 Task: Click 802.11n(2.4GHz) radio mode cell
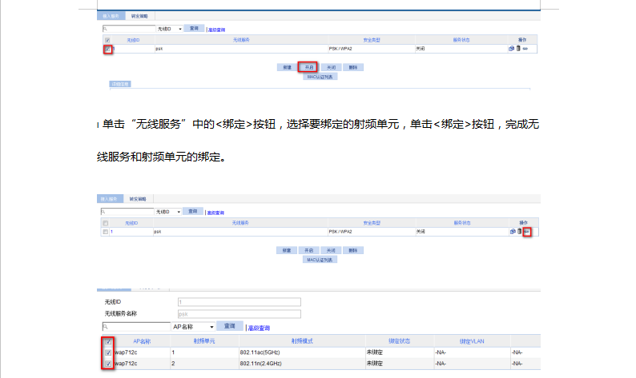point(261,364)
